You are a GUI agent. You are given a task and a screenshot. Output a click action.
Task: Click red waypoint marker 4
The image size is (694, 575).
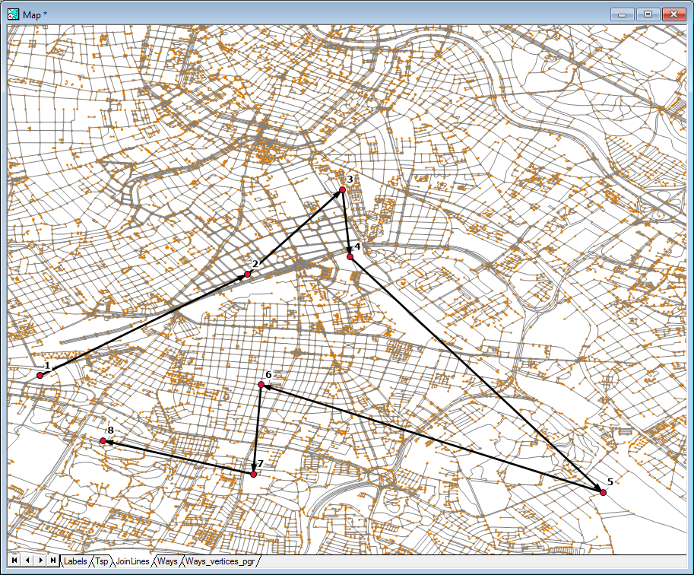click(350, 257)
